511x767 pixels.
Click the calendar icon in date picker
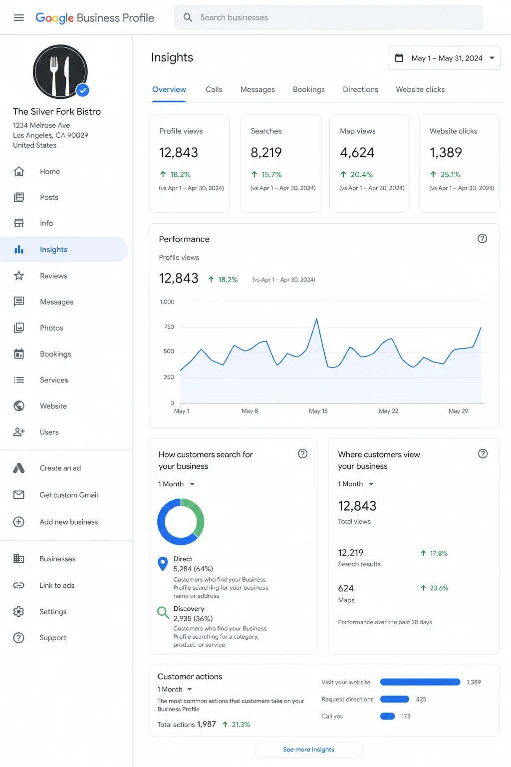(x=399, y=58)
